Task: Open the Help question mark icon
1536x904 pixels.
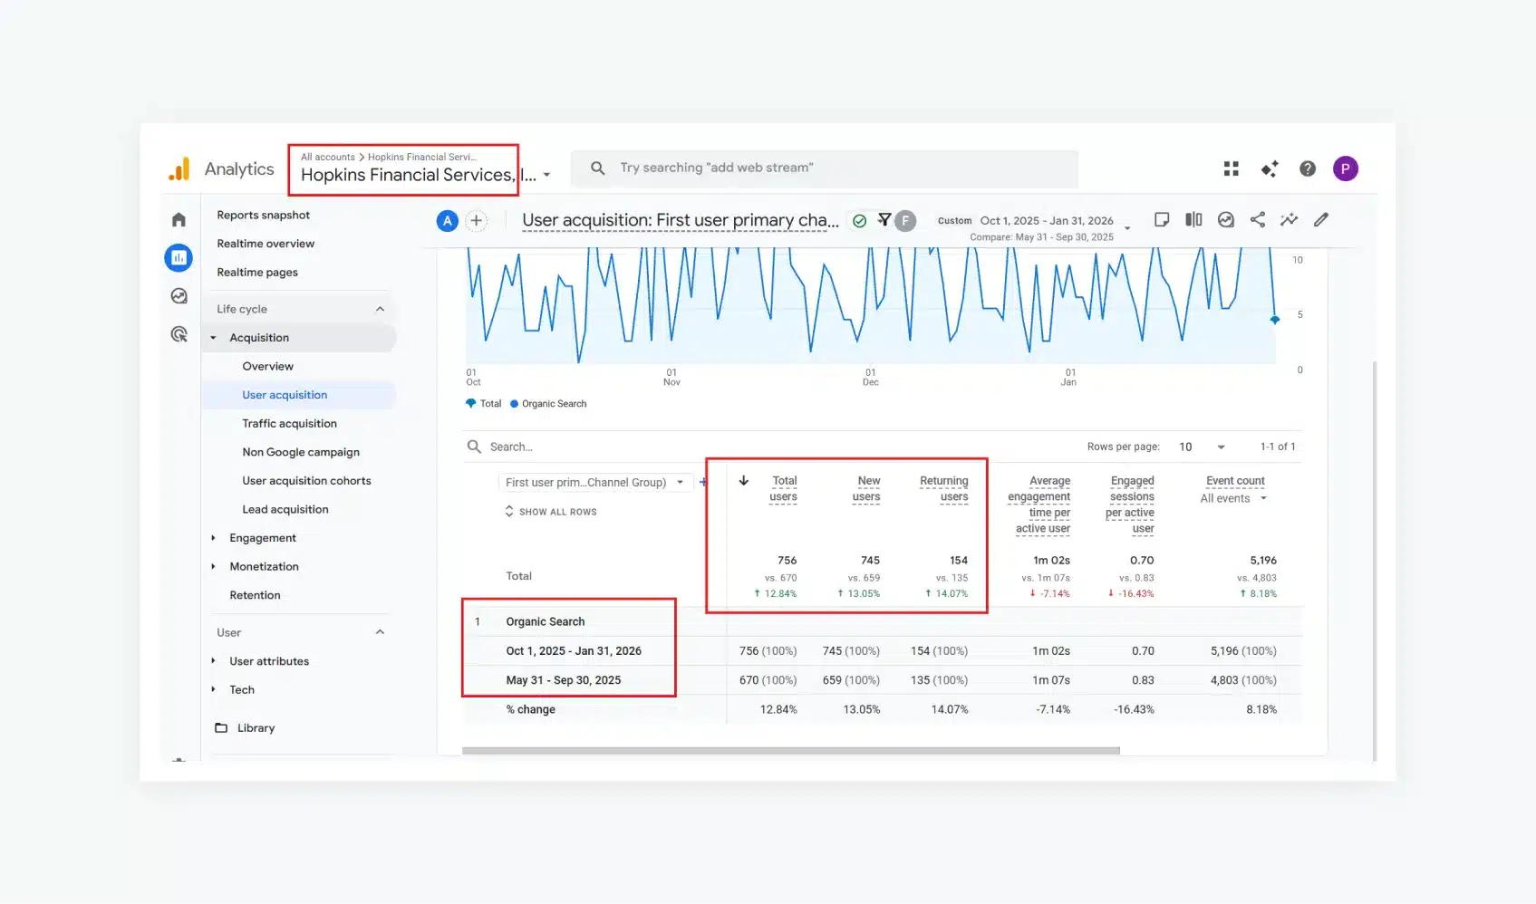Action: 1307,168
